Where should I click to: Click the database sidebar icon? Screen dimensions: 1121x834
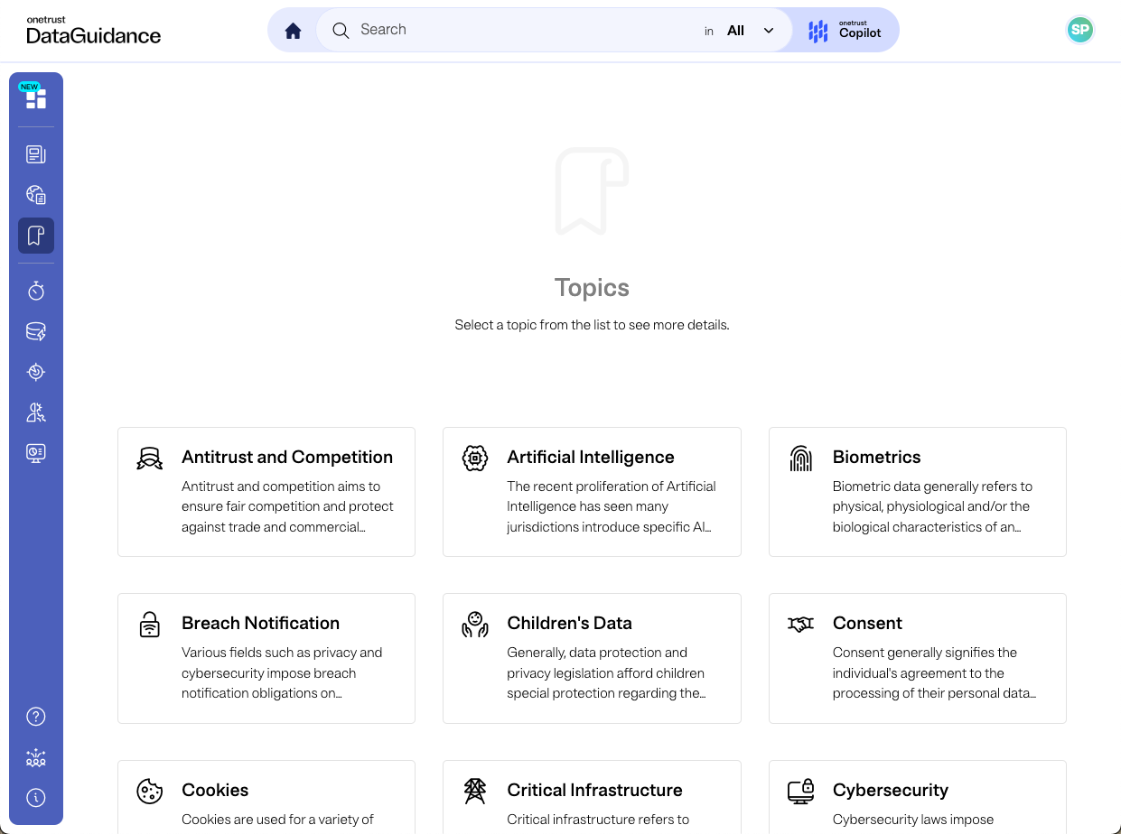[x=36, y=331]
